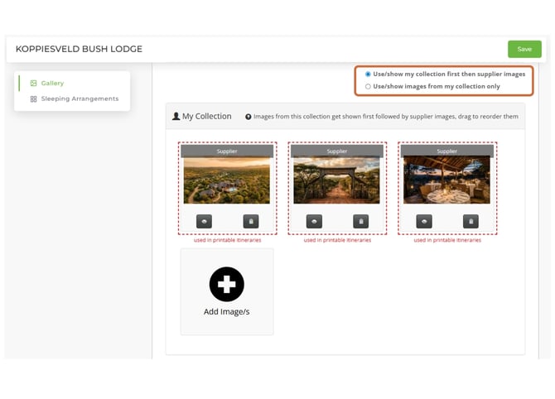Image resolution: width=555 pixels, height=399 pixels.
Task: Click 'used in printable itineraries' under gate image
Action: coord(337,240)
